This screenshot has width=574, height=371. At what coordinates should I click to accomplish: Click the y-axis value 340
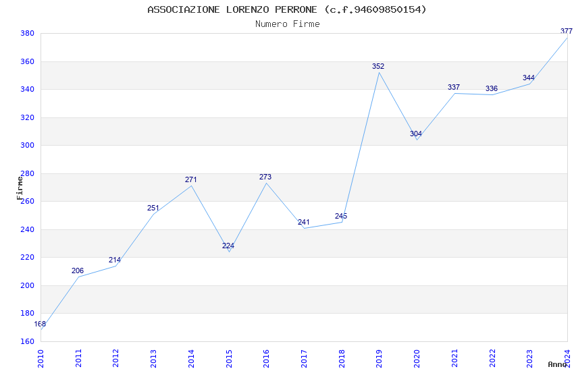[27, 89]
